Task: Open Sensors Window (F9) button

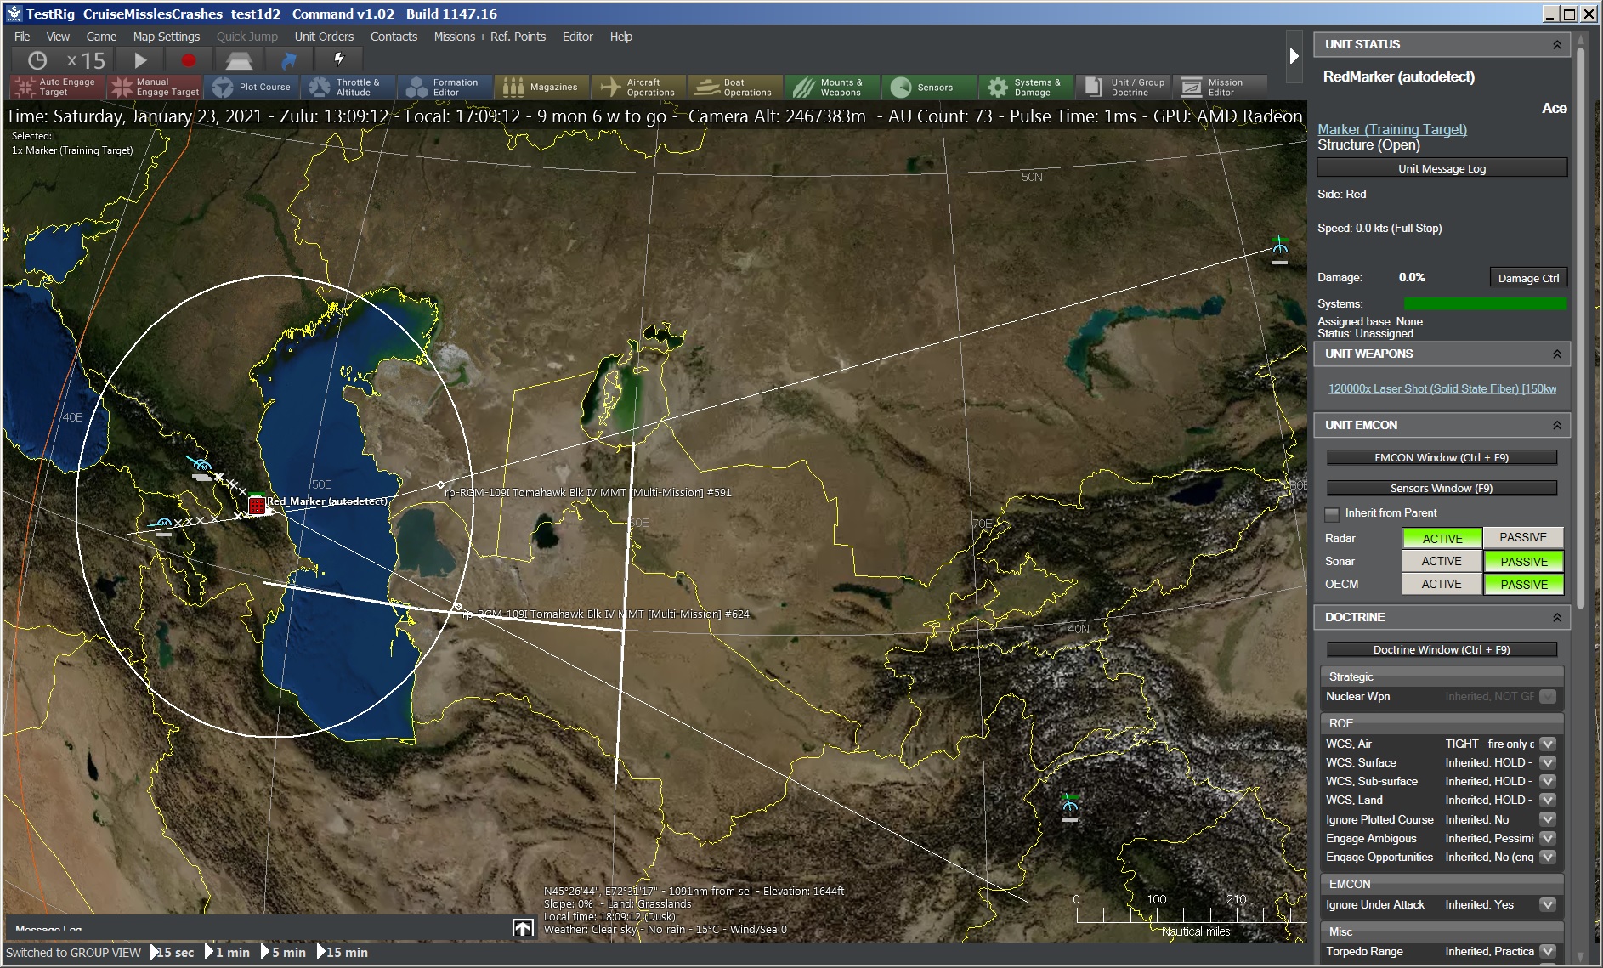Action: [x=1442, y=488]
